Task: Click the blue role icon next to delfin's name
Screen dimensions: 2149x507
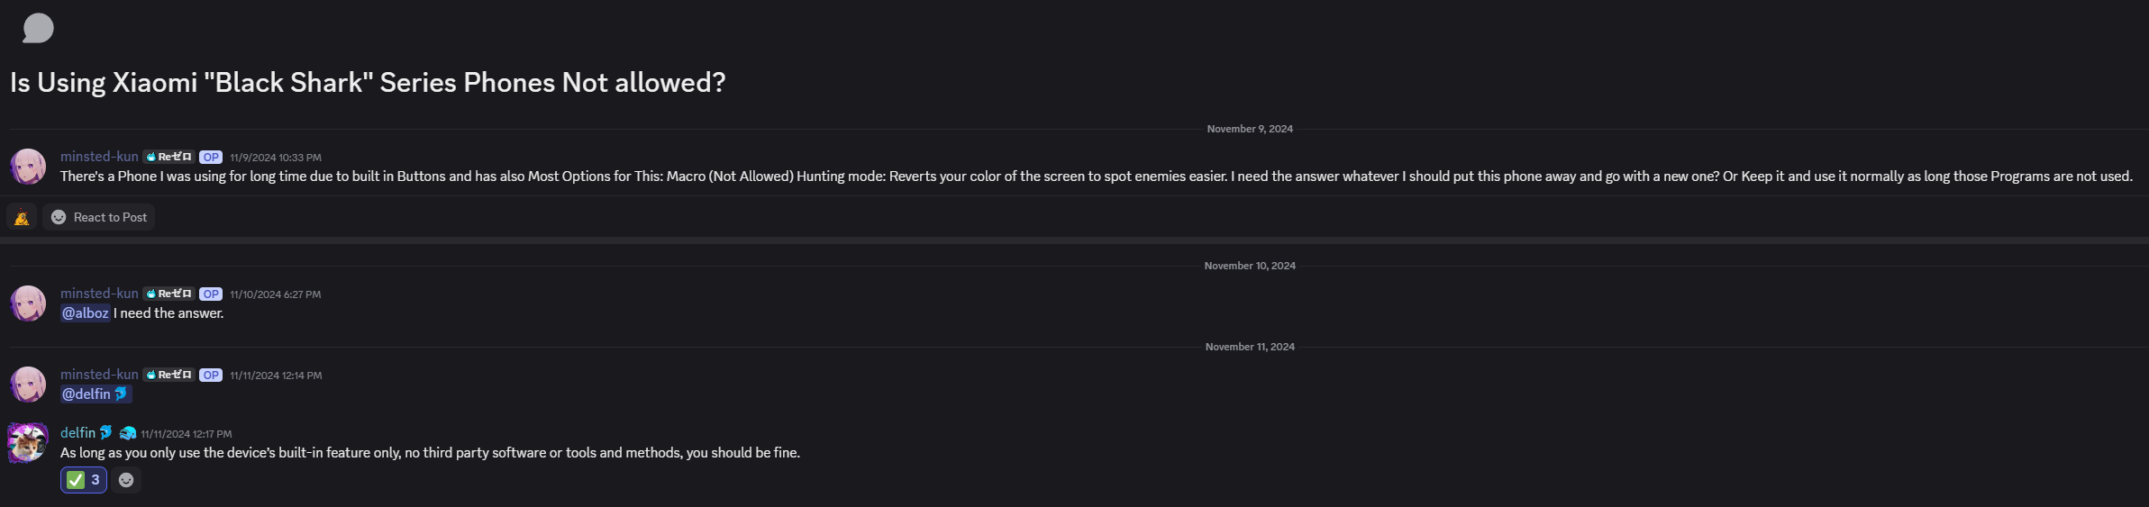Action: [128, 433]
